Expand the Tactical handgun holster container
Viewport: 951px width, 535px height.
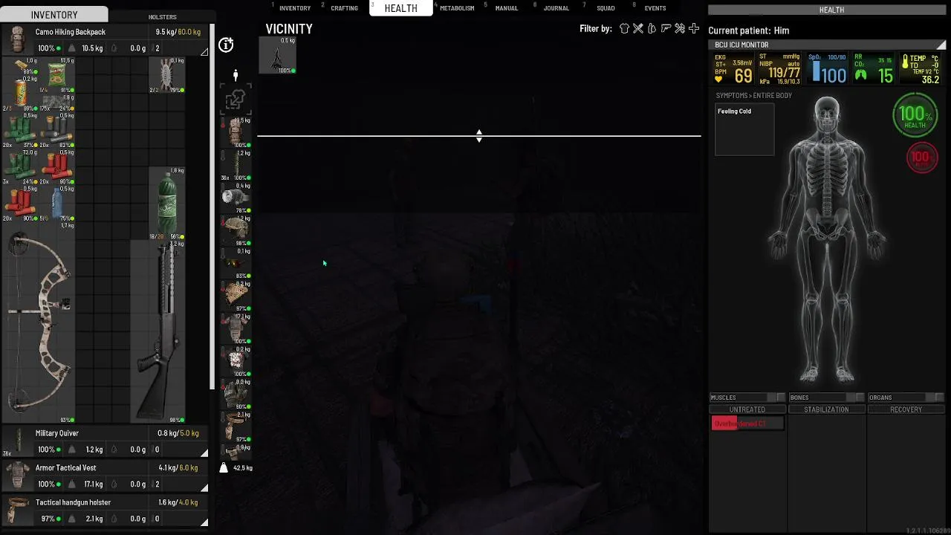pyautogui.click(x=204, y=522)
